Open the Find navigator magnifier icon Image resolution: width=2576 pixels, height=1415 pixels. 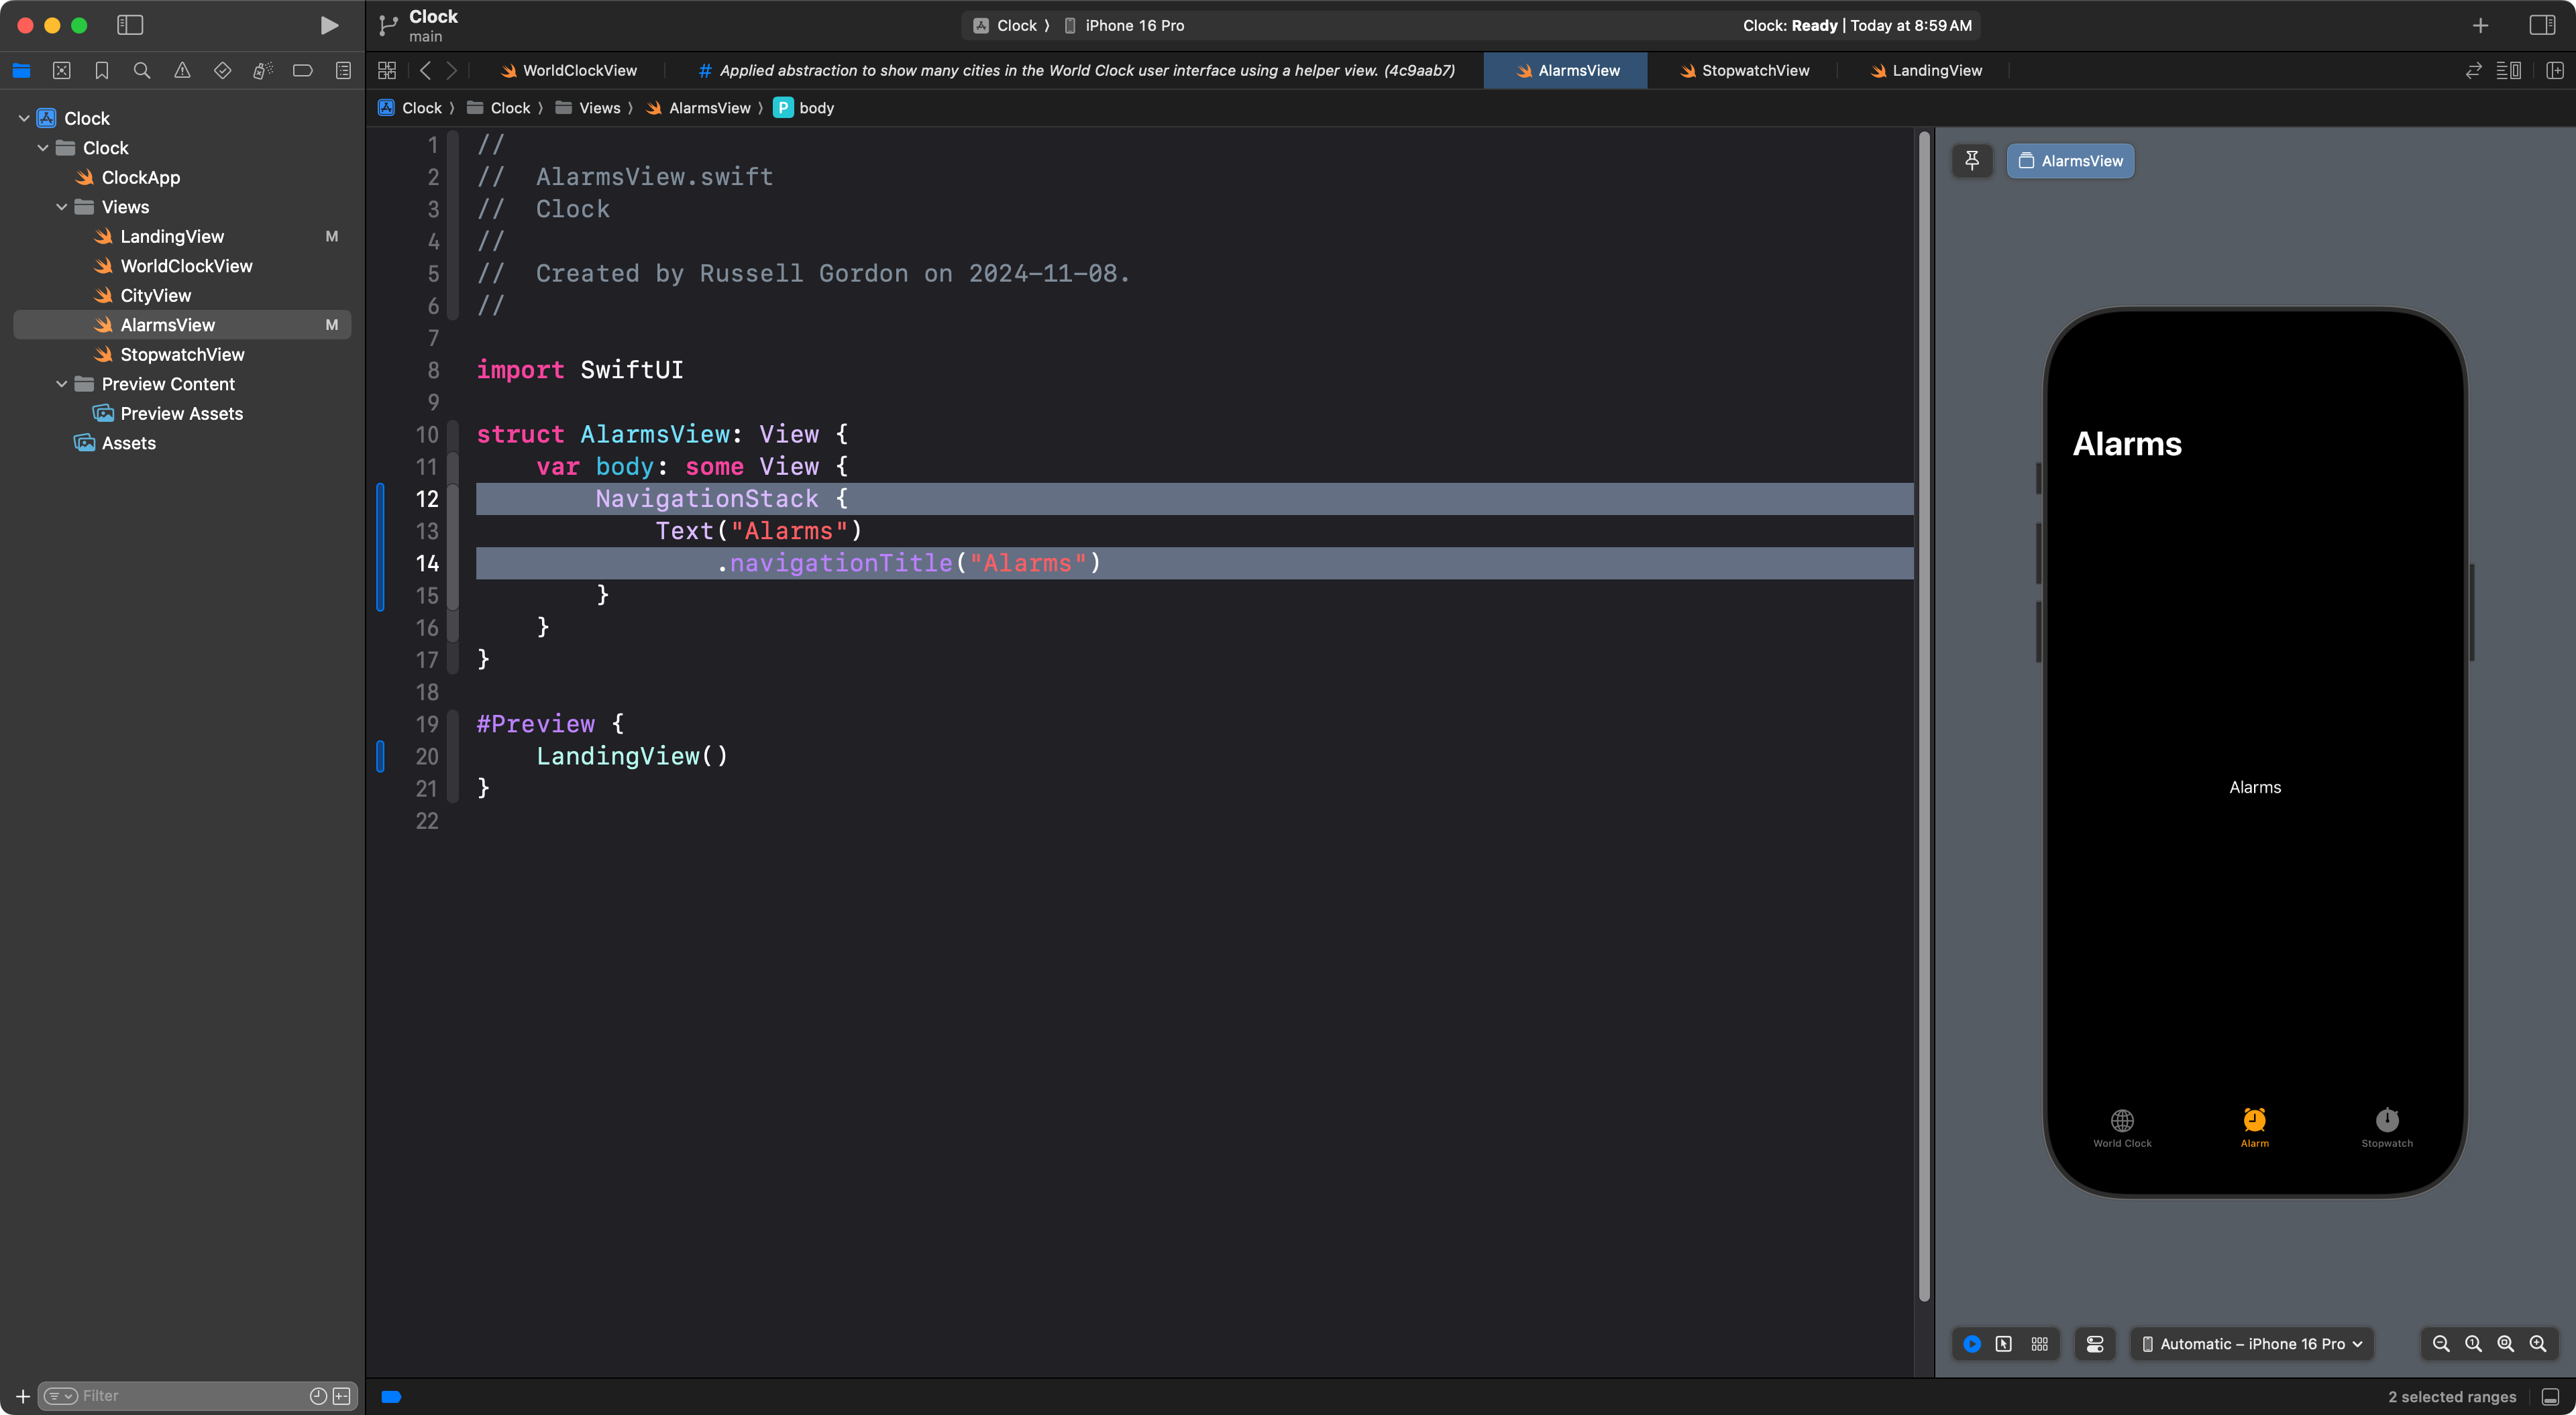pyautogui.click(x=142, y=70)
